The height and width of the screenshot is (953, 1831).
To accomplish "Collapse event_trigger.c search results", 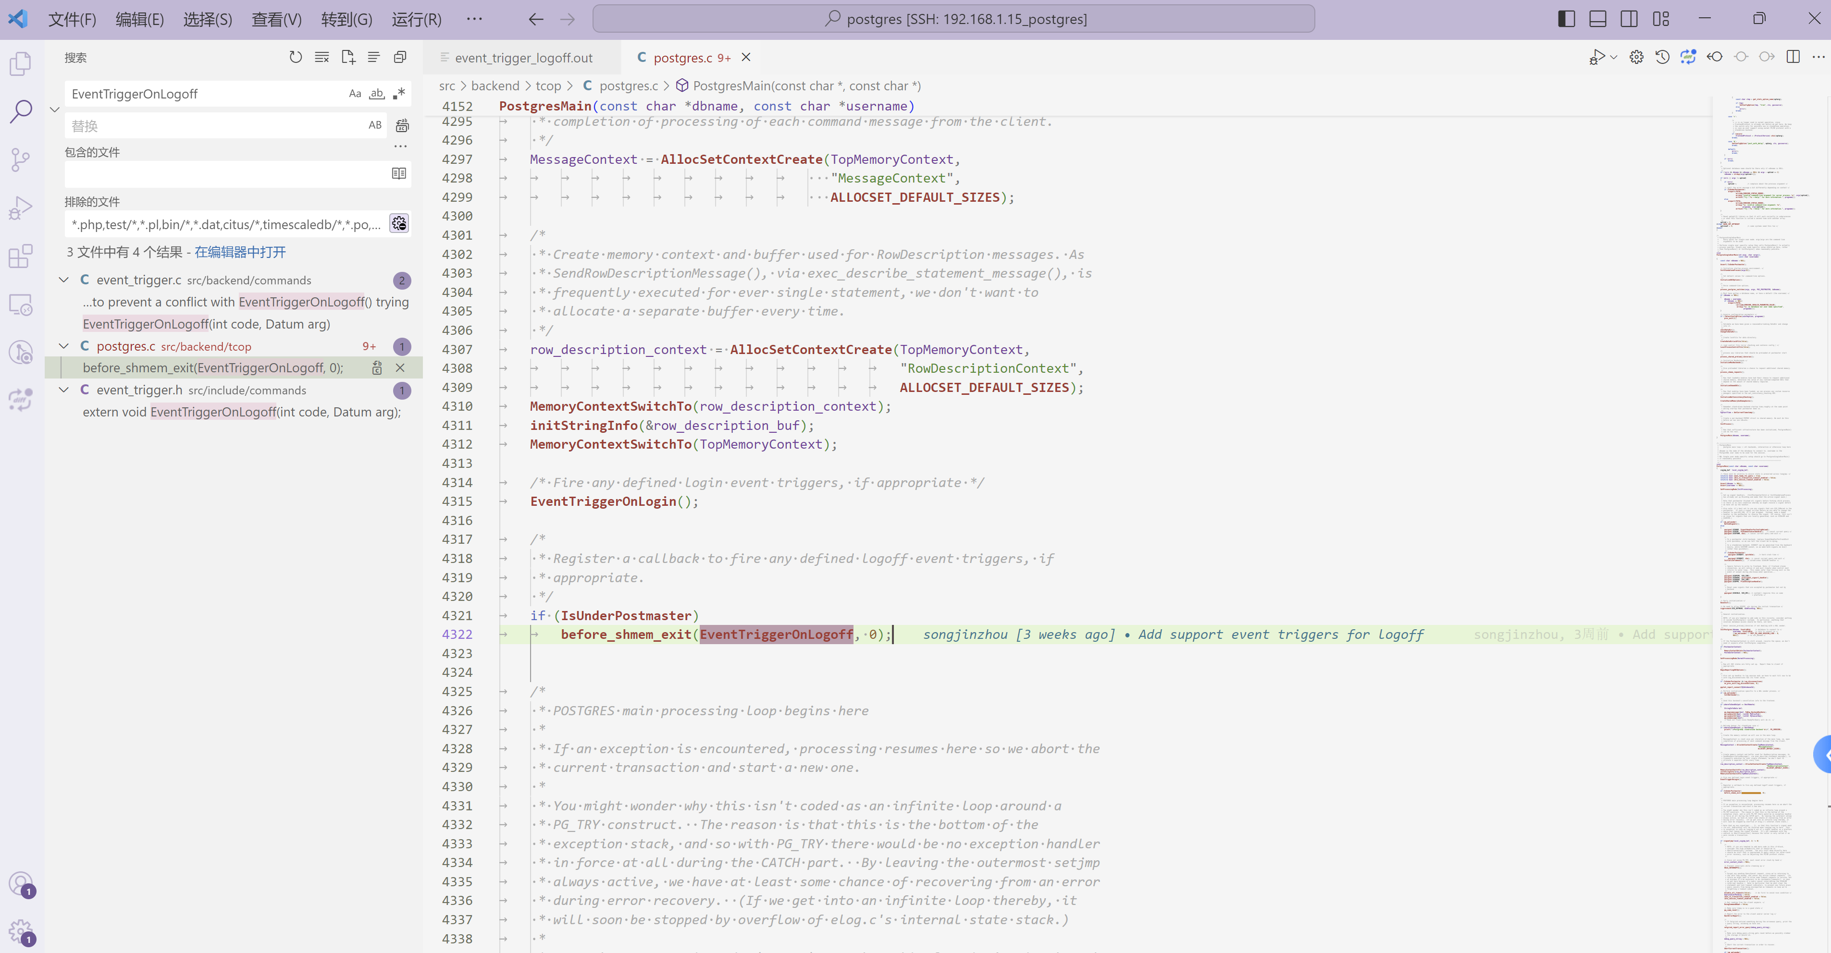I will (63, 280).
